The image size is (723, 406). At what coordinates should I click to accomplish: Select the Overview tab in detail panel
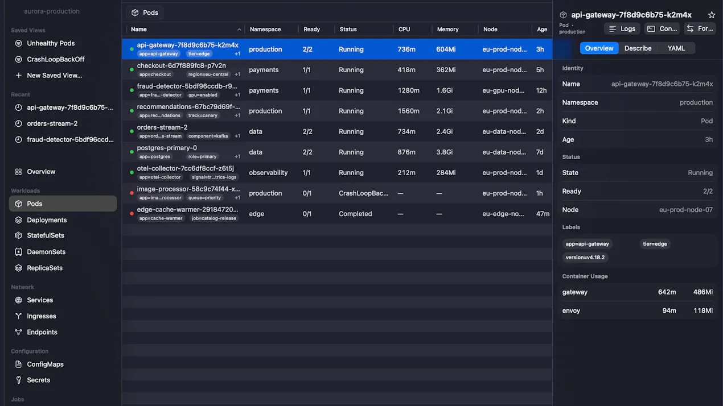coord(599,48)
